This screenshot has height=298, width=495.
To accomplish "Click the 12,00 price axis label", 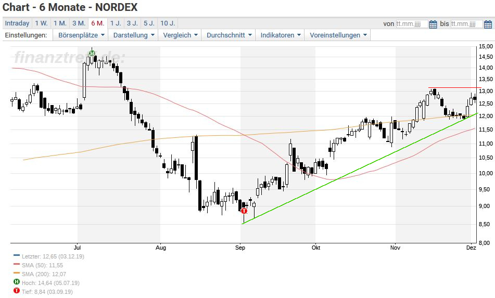I will 486,116.
